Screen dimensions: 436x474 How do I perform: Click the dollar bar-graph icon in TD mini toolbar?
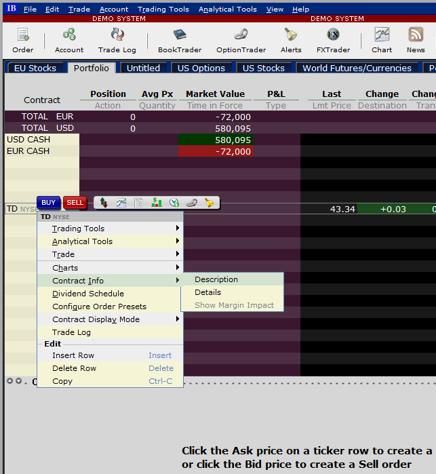coord(157,203)
